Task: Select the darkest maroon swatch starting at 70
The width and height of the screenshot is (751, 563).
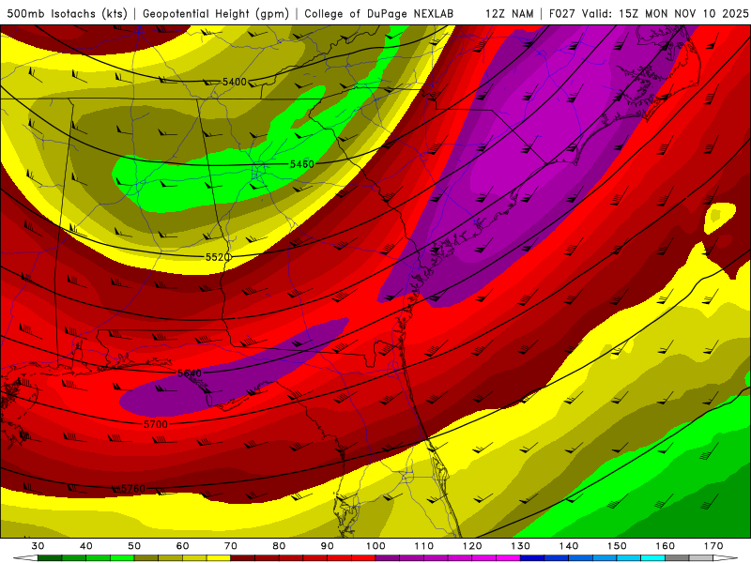Action: pos(243,557)
